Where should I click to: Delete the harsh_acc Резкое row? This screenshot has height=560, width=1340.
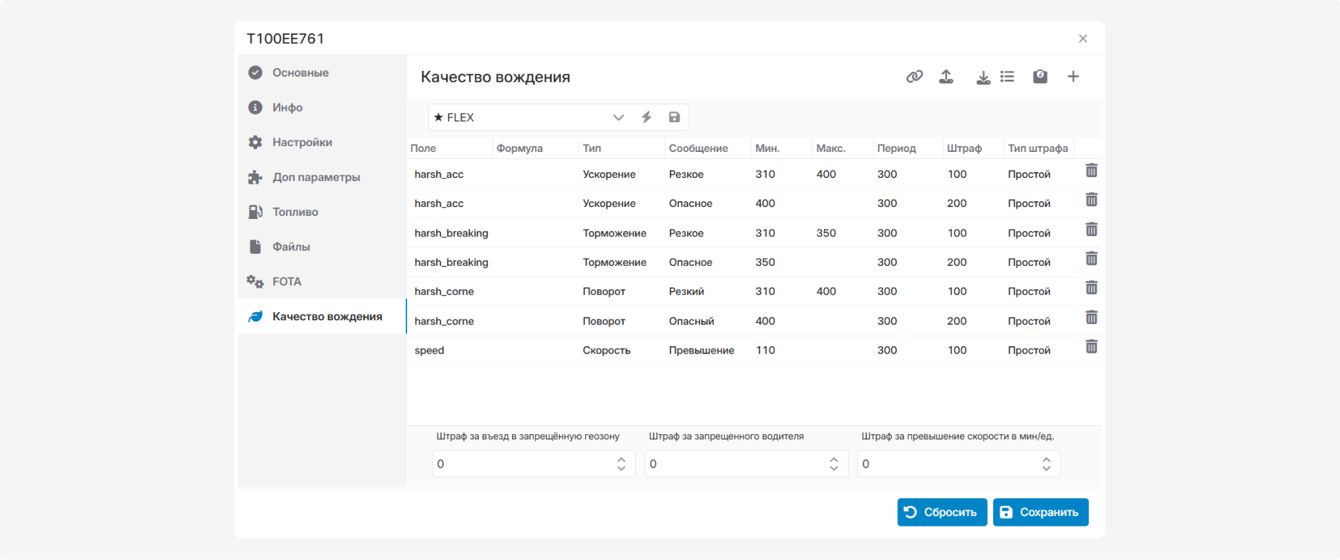[1091, 171]
